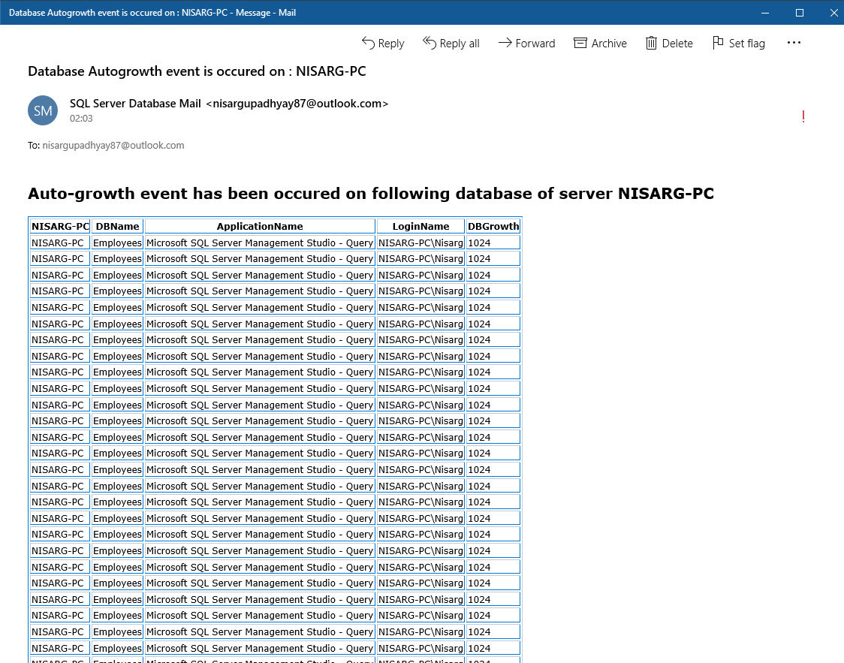Screen dimensions: 844x663
Task: Close the Mail message window
Action: pos(833,12)
